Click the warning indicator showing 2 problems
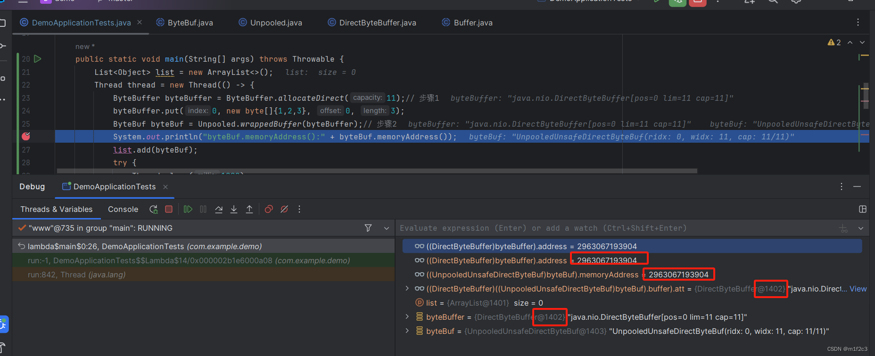This screenshot has height=356, width=875. pyautogui.click(x=834, y=42)
